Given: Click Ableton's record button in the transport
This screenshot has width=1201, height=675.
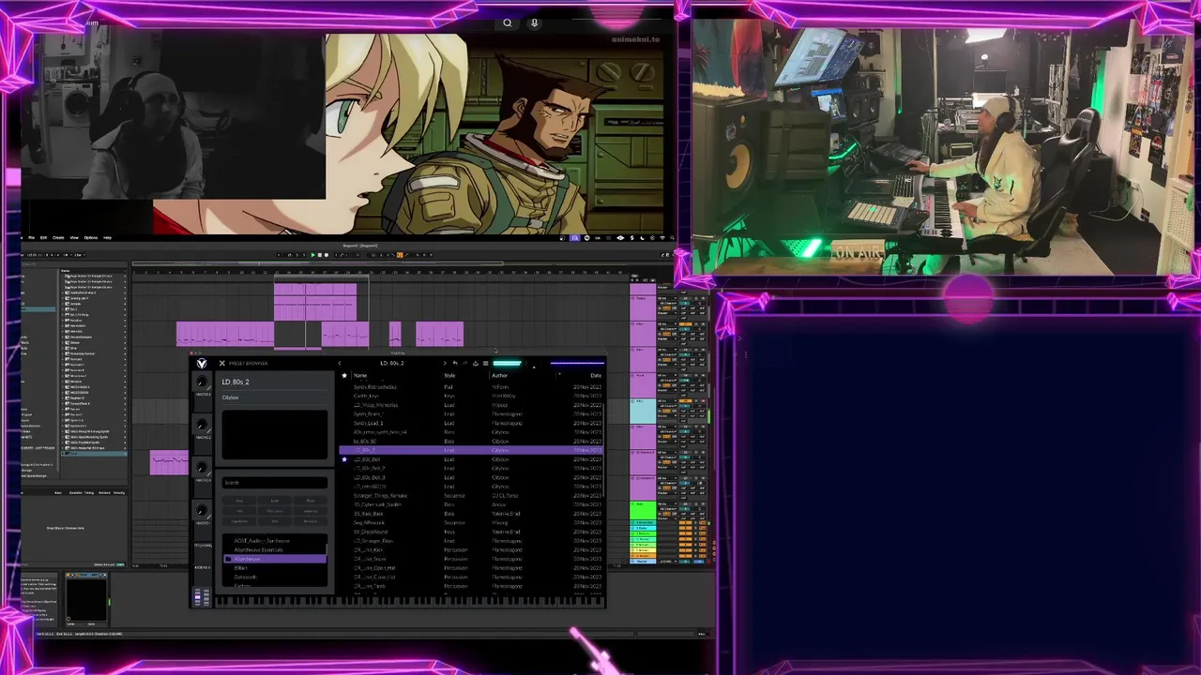Looking at the screenshot, I should [327, 255].
